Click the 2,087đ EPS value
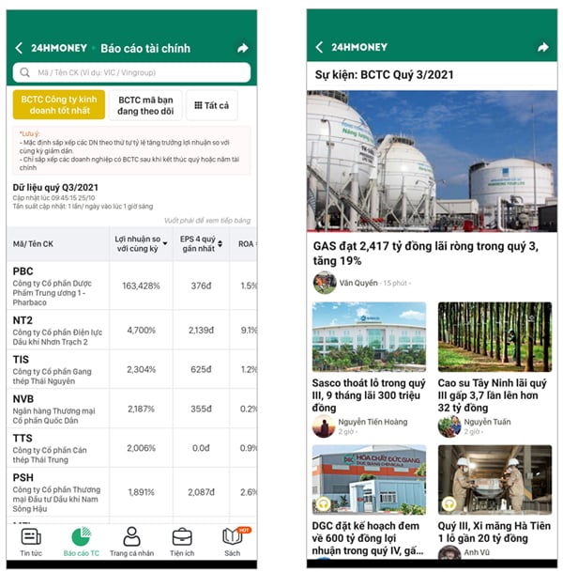The width and height of the screenshot is (563, 572). [201, 492]
